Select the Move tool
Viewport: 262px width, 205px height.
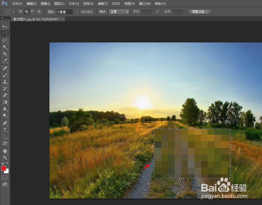coord(5,27)
